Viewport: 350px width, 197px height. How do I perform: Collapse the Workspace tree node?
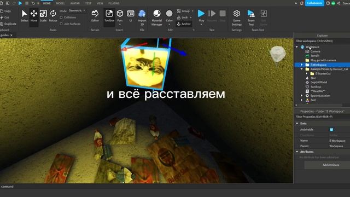click(296, 47)
